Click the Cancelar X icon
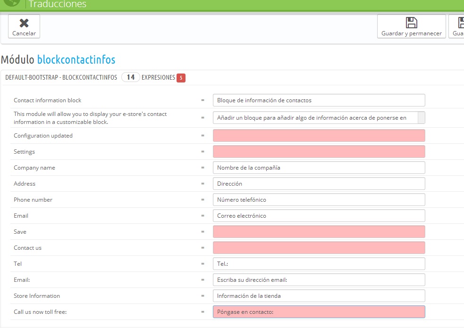464x328 pixels. pos(24,23)
